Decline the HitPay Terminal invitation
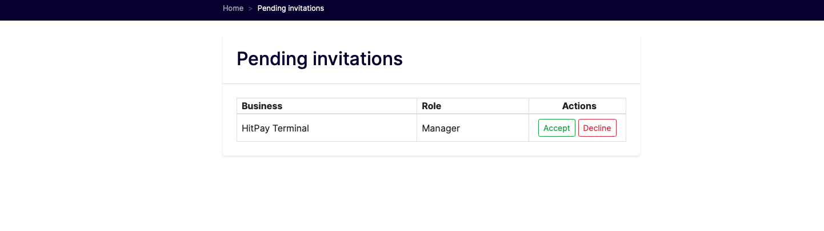The height and width of the screenshot is (231, 824). pyautogui.click(x=597, y=128)
